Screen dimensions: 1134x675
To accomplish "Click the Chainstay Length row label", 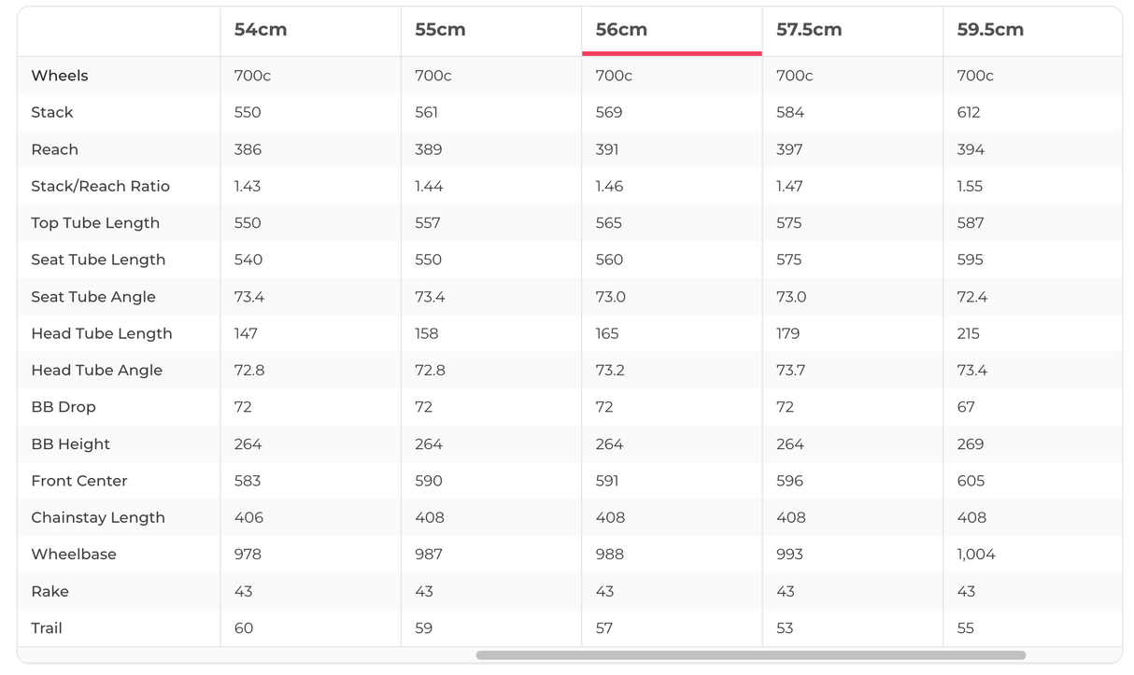I will [x=98, y=517].
